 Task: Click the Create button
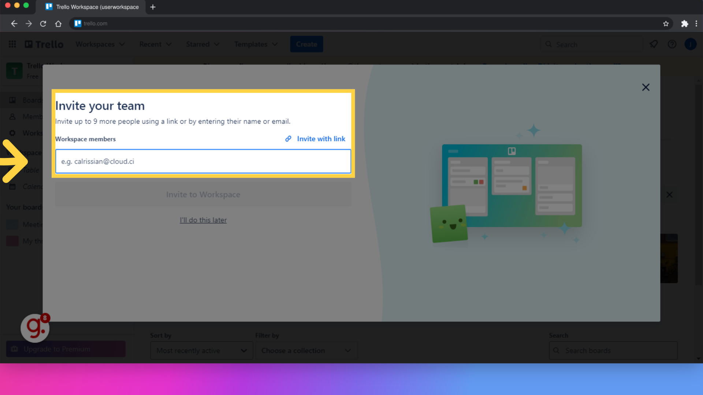[x=306, y=44]
